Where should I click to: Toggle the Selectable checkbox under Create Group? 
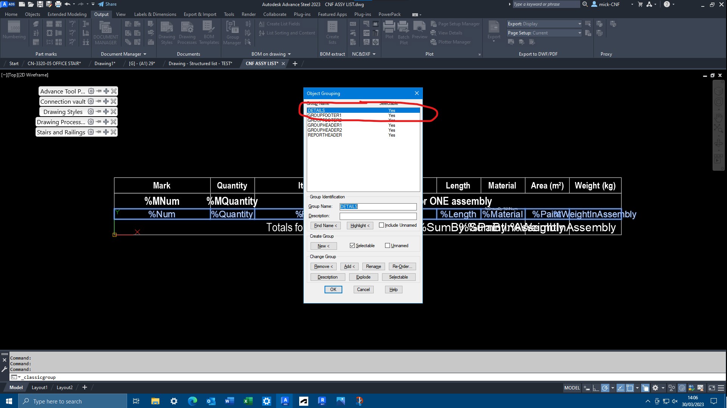tap(352, 245)
